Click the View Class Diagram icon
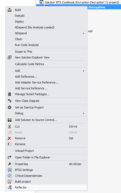The image size is (121, 193). [10, 101]
